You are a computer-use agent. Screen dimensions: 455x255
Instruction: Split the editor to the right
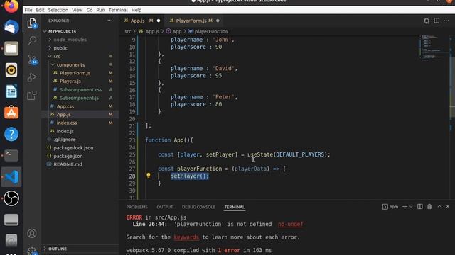pos(437,21)
